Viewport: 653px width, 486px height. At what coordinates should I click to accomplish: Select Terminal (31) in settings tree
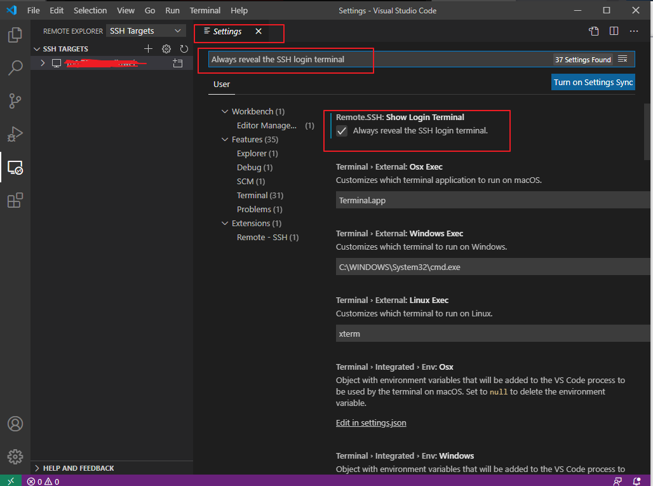pos(260,195)
